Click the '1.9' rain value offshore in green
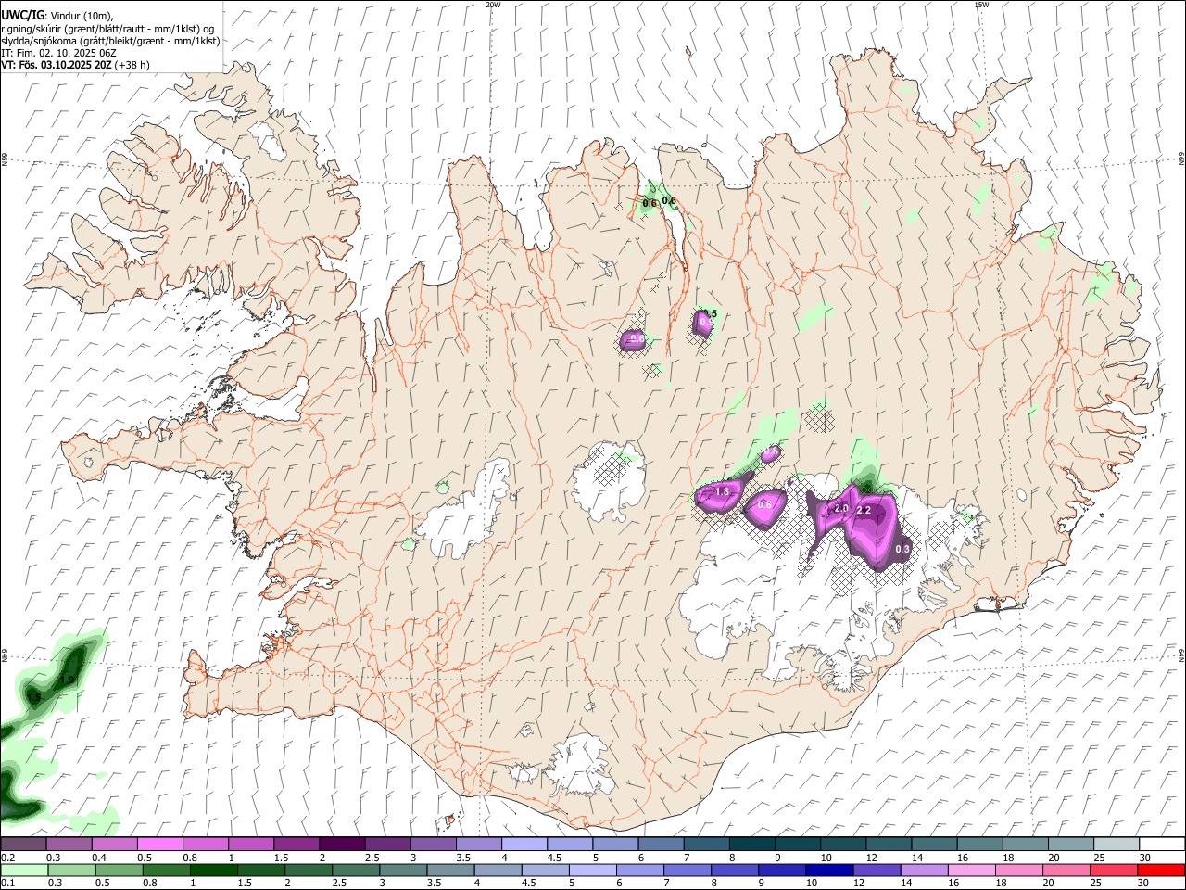This screenshot has width=1186, height=890. click(x=67, y=680)
